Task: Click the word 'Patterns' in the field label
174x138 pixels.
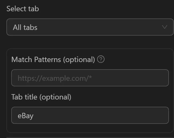Action: tap(48, 59)
